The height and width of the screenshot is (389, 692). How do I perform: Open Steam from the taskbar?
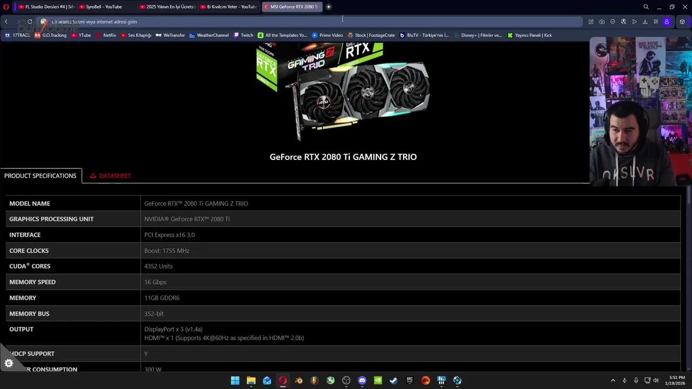[x=394, y=380]
